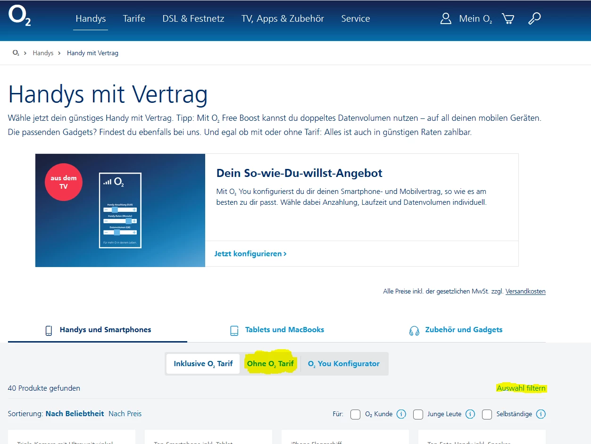Click the tablet icon beside Tablets und MacBooks
Viewport: 591px width, 444px height.
[x=234, y=330]
